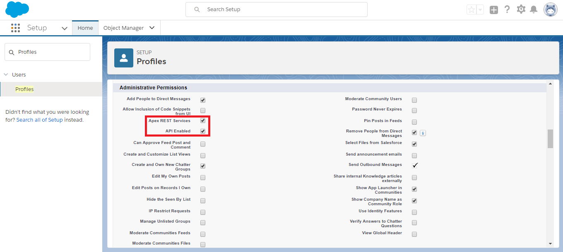
Task: Click the Administrative Permissions section heading
Action: coord(153,88)
